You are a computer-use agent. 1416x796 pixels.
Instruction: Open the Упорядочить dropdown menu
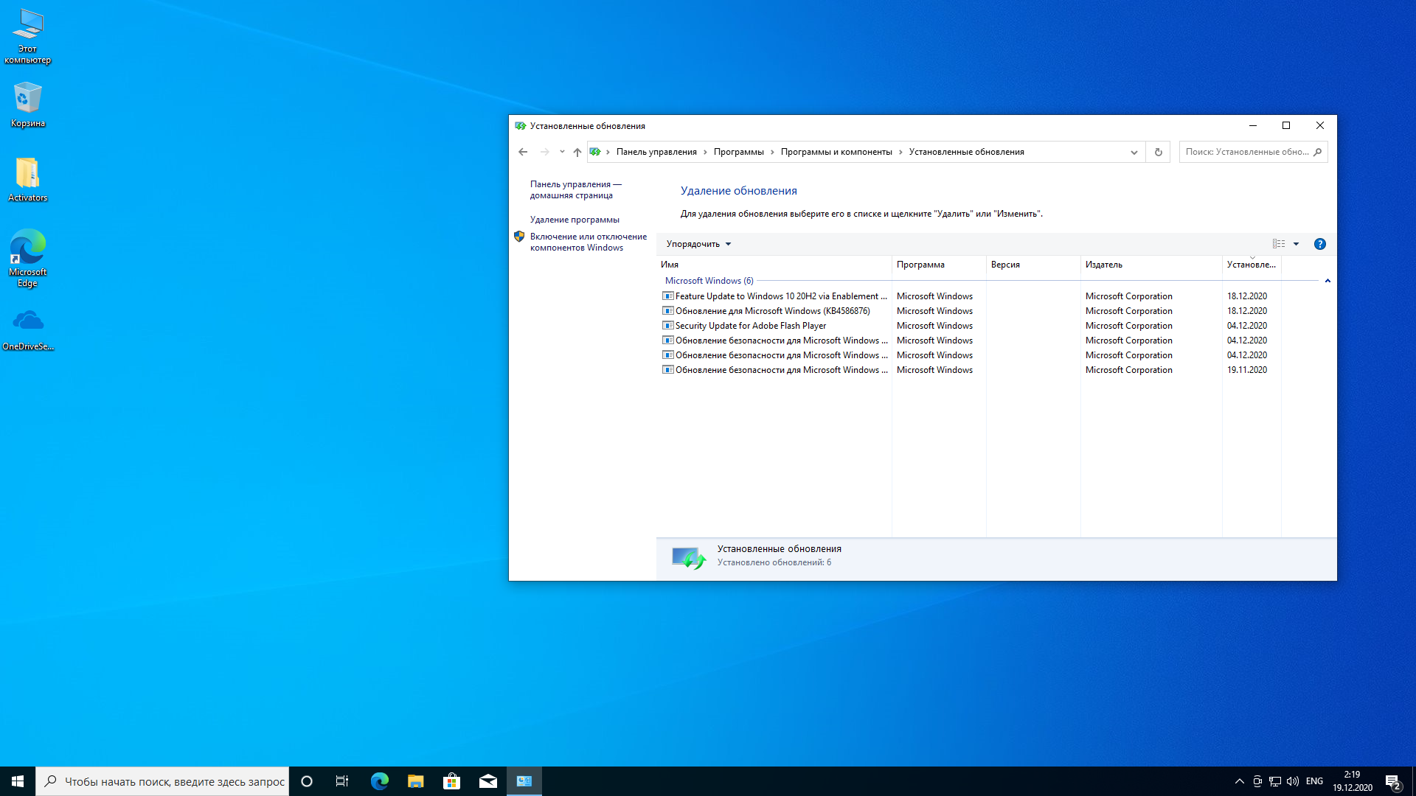[x=698, y=244]
